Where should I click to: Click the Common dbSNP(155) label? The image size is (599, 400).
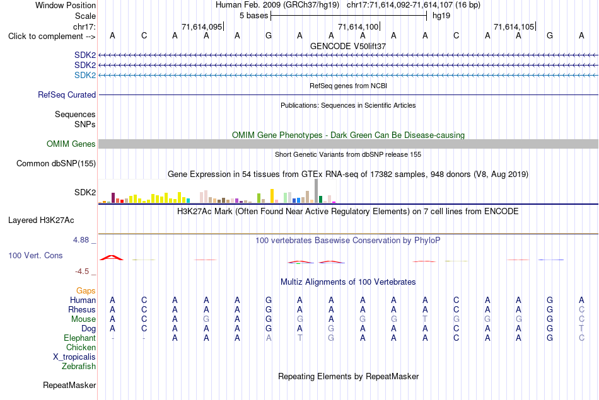[55, 163]
